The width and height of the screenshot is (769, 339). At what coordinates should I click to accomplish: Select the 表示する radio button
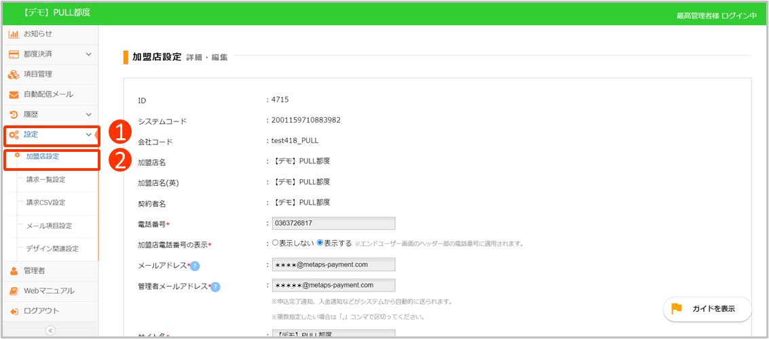pos(320,243)
